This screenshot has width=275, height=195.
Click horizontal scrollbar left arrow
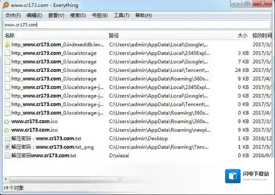(6, 179)
